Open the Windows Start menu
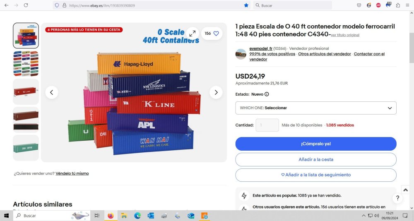The height and width of the screenshot is (221, 414). (x=6, y=216)
